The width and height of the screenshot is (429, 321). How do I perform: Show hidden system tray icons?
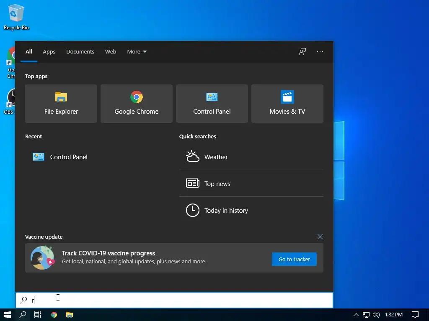click(x=356, y=315)
